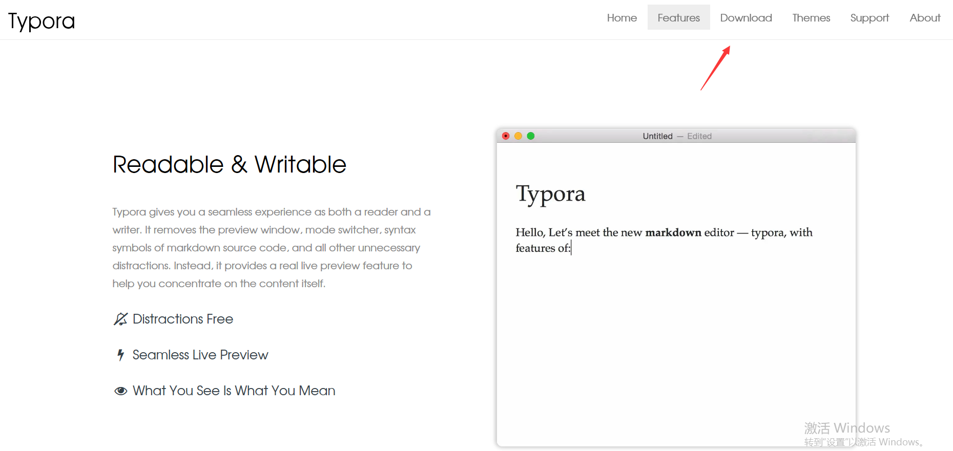Viewport: 953px width, 451px height.
Task: Select the Distractions Free feature label
Action: tap(183, 319)
